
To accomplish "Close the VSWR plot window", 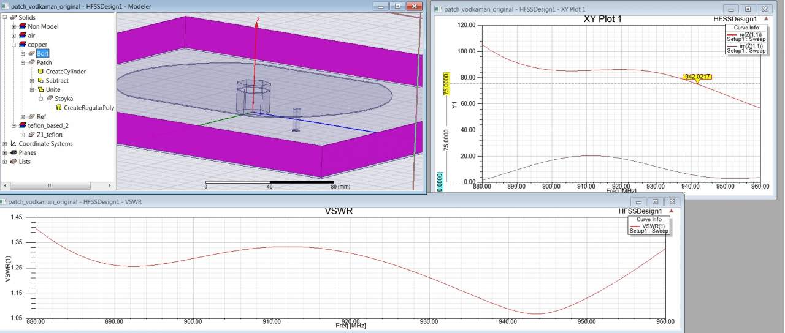I will [673, 201].
